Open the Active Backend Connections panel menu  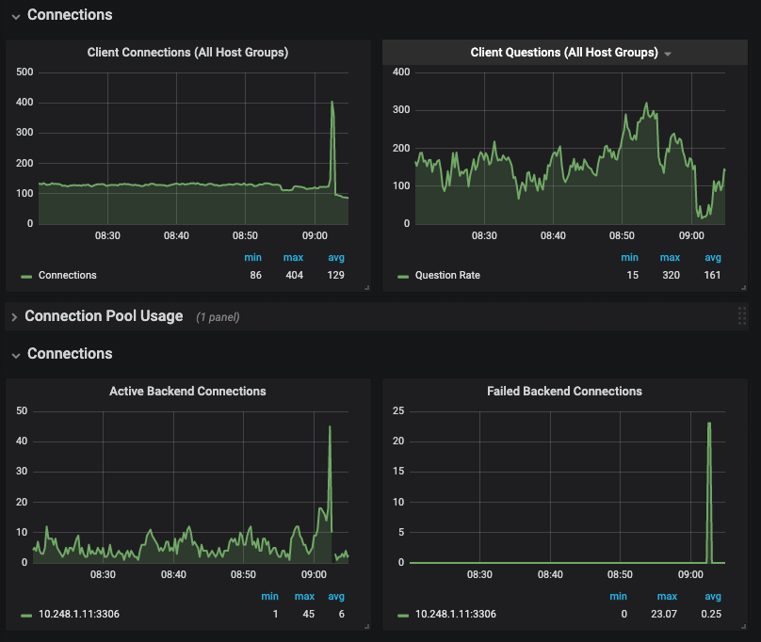(187, 391)
